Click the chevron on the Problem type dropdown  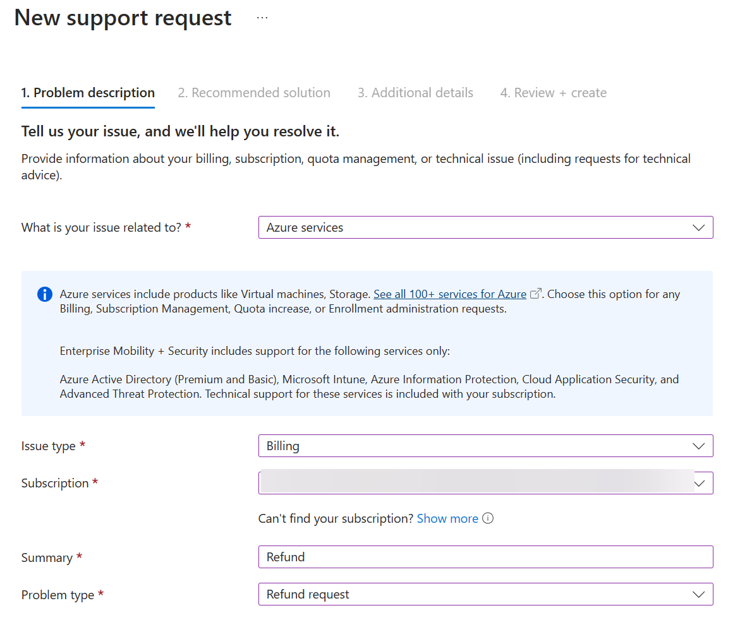pos(699,594)
